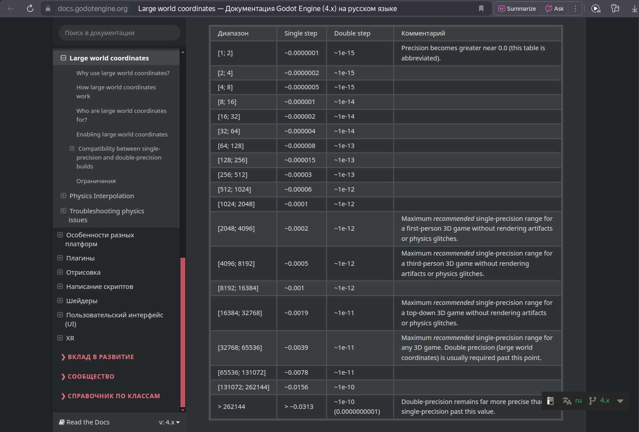Click the Summarize button in the browser toolbar
This screenshot has height=432, width=639.
pos(517,8)
